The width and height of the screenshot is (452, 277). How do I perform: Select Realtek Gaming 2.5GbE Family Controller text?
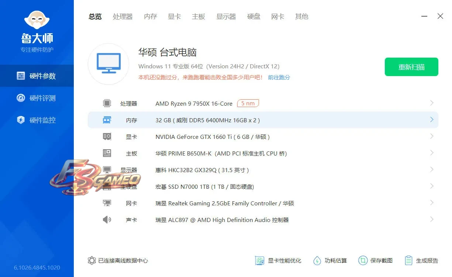[x=225, y=204]
